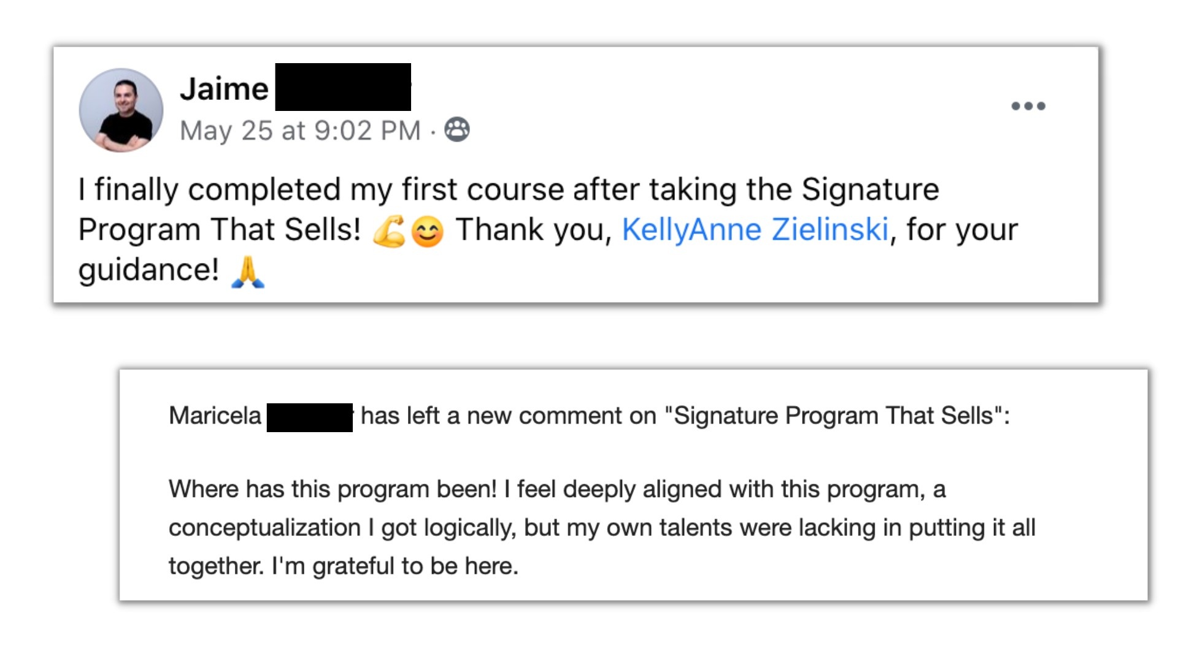The image size is (1178, 662).
Task: Click the name Jaime in post header
Action: (224, 89)
